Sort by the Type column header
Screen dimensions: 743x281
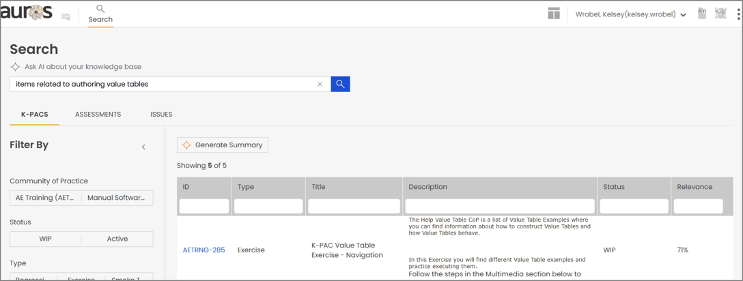245,187
